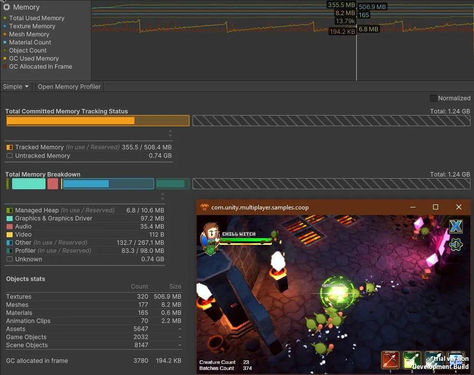Activate the green Skill 1 icon
The image size is (474, 375).
[412, 360]
